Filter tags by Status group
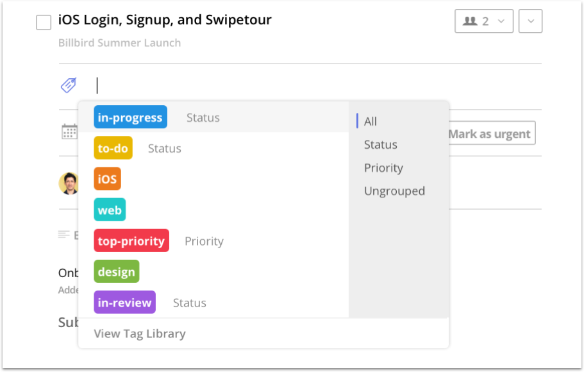 point(380,145)
